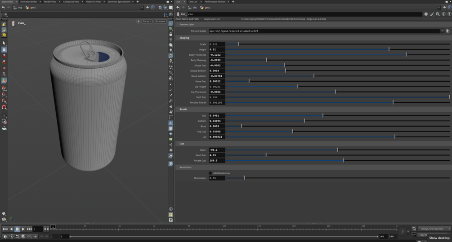The height and width of the screenshot is (242, 452).
Task: Click the Scale value input field
Action: coord(217,44)
